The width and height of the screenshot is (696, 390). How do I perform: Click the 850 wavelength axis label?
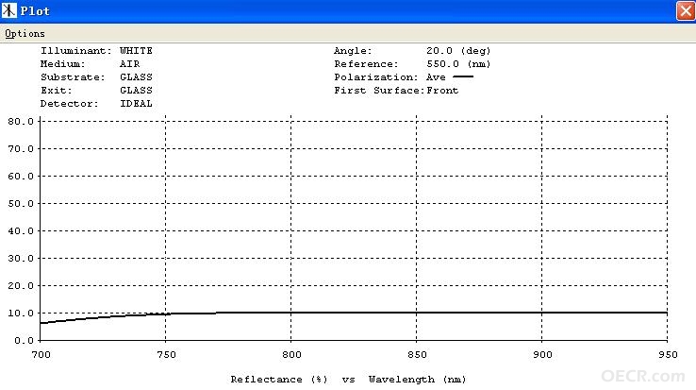click(x=417, y=355)
